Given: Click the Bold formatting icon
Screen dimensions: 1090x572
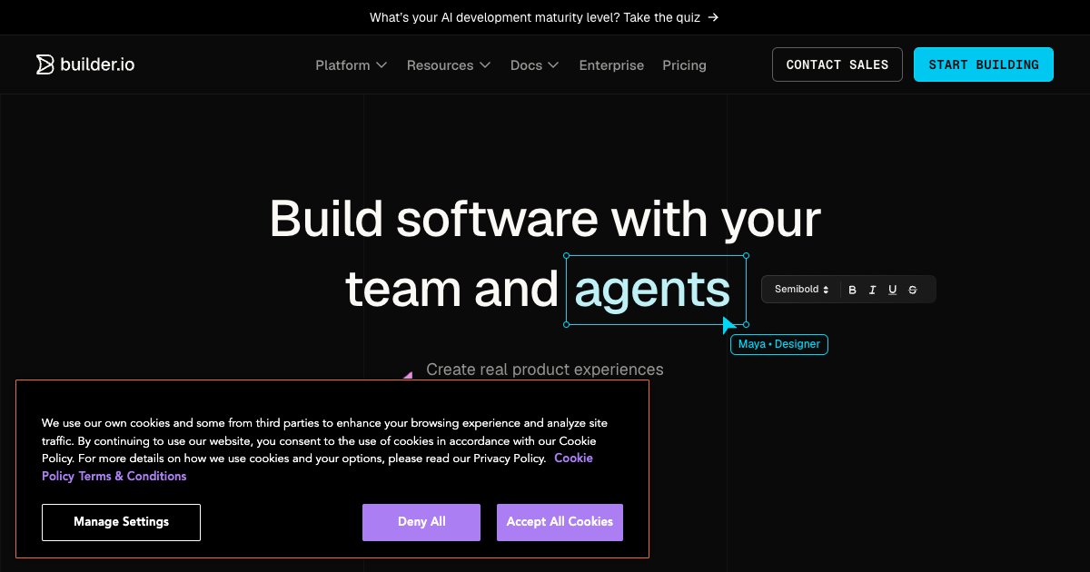Looking at the screenshot, I should [853, 290].
